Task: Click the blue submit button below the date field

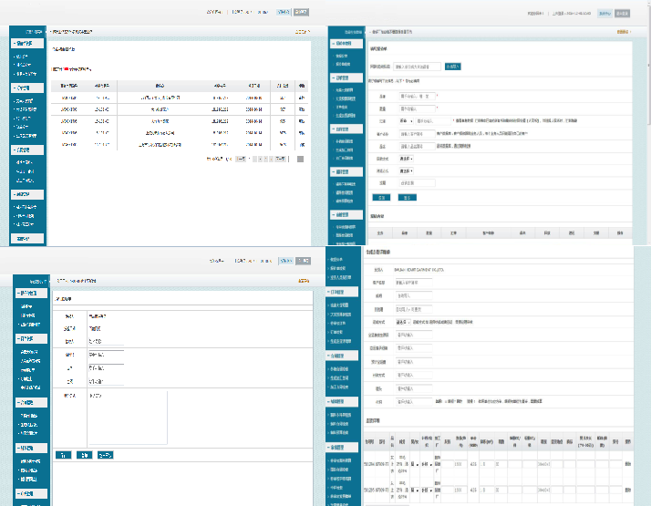Action: pyautogui.click(x=383, y=196)
